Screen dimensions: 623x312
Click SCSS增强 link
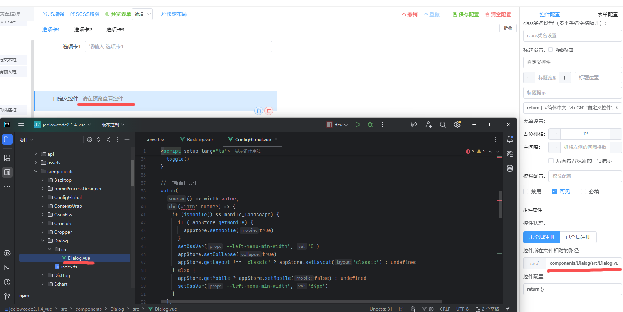(x=85, y=14)
